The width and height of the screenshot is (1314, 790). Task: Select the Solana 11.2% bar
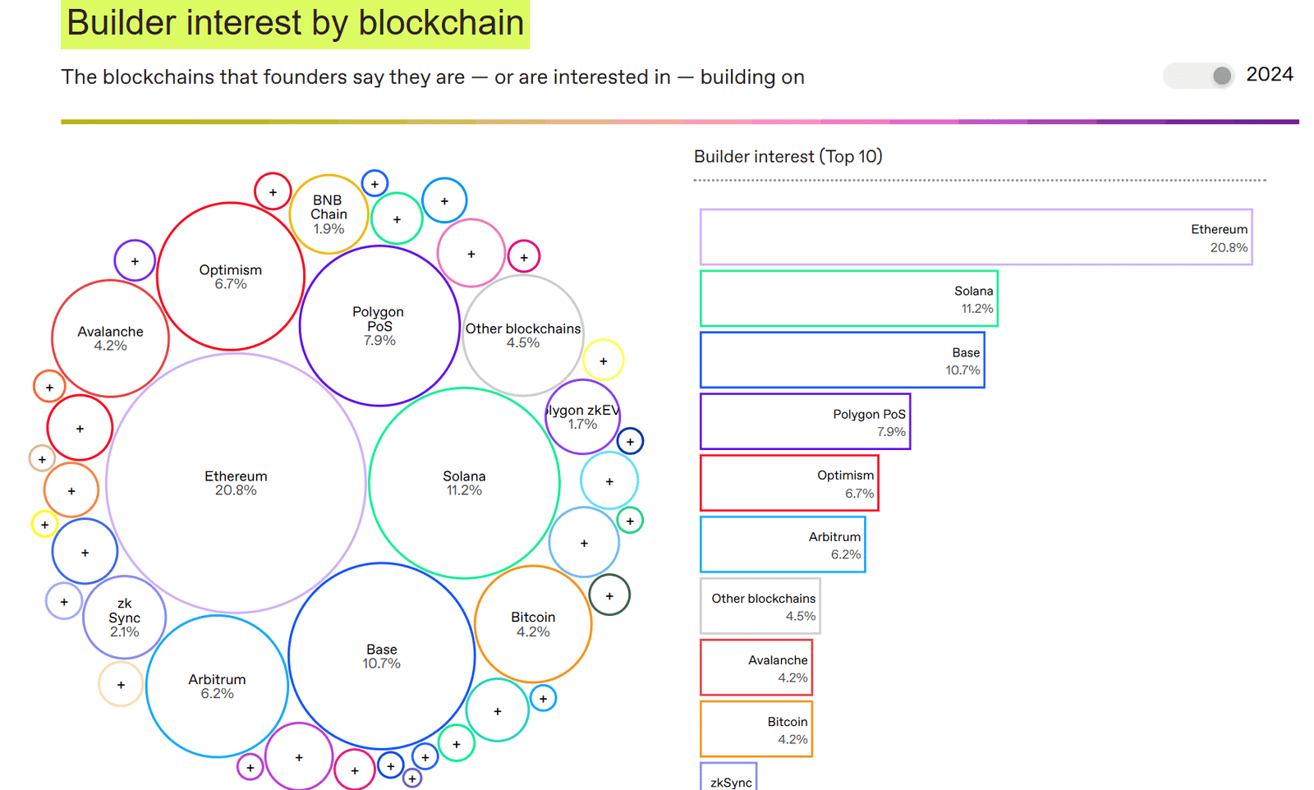[x=849, y=299]
